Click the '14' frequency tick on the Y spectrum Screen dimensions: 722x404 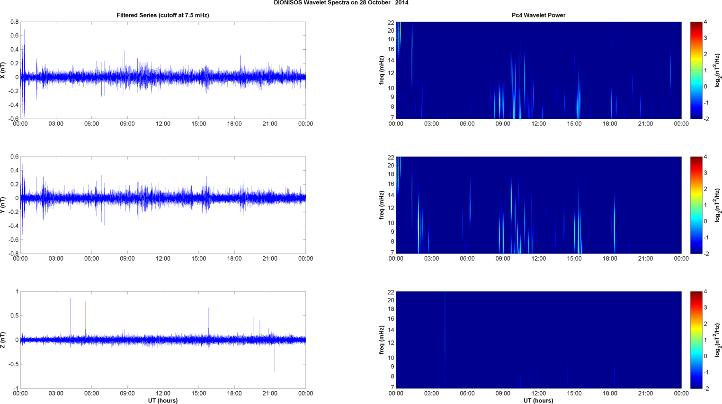391,195
